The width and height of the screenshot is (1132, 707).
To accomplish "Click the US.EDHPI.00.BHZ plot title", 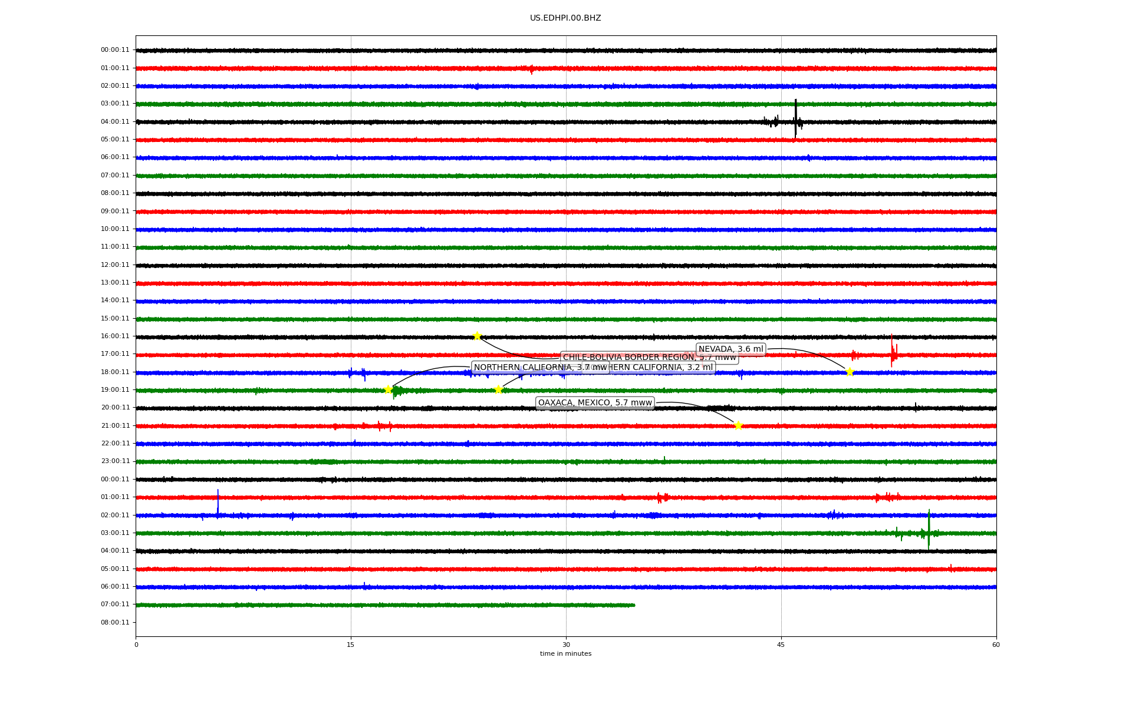I will click(565, 18).
